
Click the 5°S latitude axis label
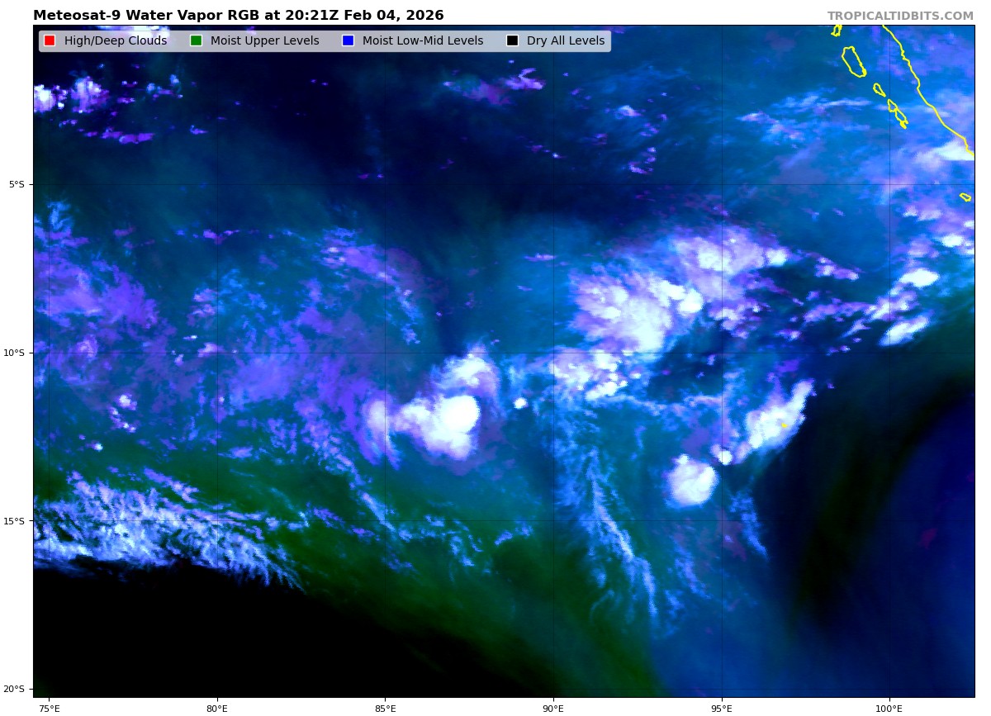click(x=17, y=184)
